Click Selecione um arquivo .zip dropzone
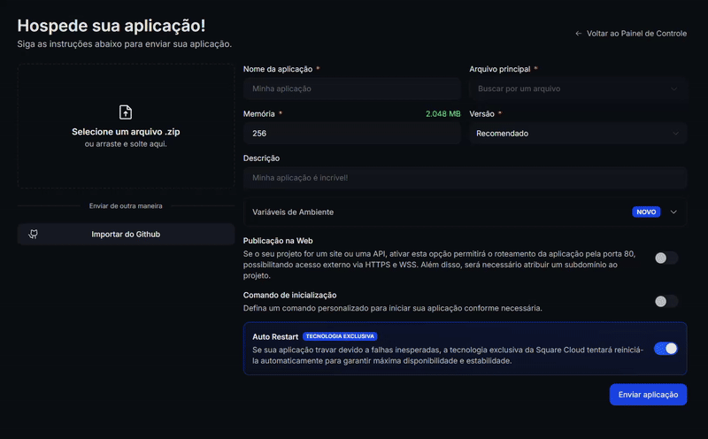The height and width of the screenshot is (439, 708). click(x=126, y=126)
